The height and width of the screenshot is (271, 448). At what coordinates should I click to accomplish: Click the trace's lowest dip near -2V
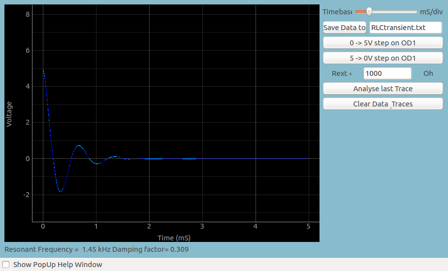pyautogui.click(x=60, y=191)
